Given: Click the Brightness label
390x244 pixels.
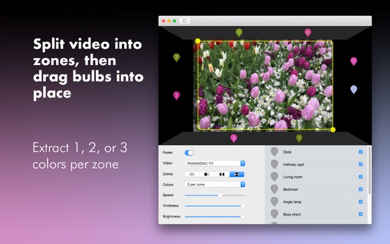Looking at the screenshot, I should click(x=172, y=216).
